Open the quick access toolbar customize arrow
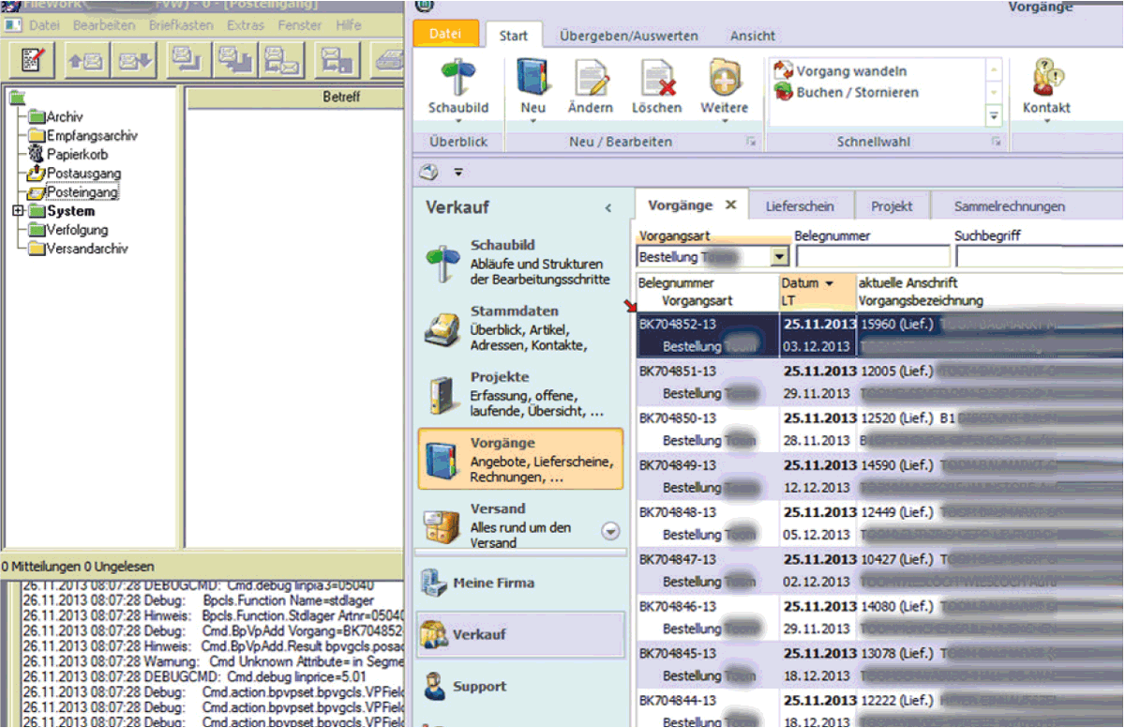The image size is (1125, 728). pyautogui.click(x=458, y=173)
